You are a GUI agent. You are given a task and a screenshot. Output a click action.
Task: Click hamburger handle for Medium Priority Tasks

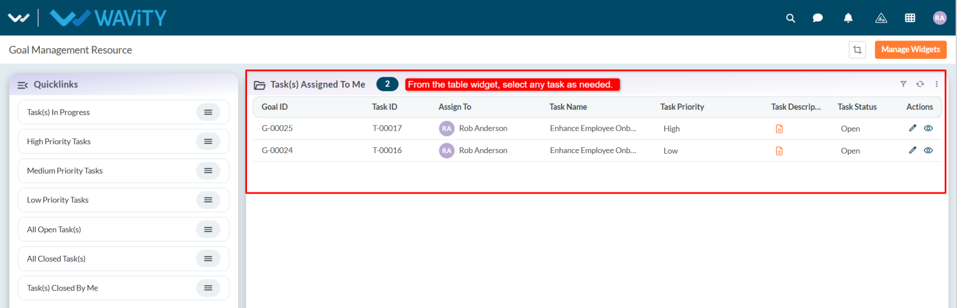[x=208, y=171]
